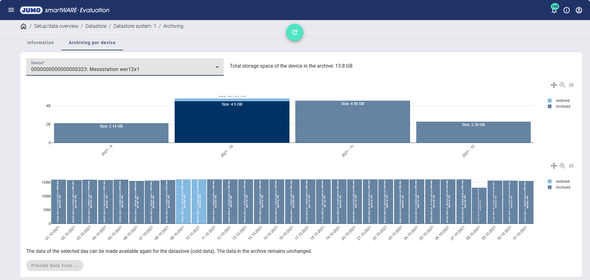Open the Archiving per device tab
The width and height of the screenshot is (590, 280).
92,43
